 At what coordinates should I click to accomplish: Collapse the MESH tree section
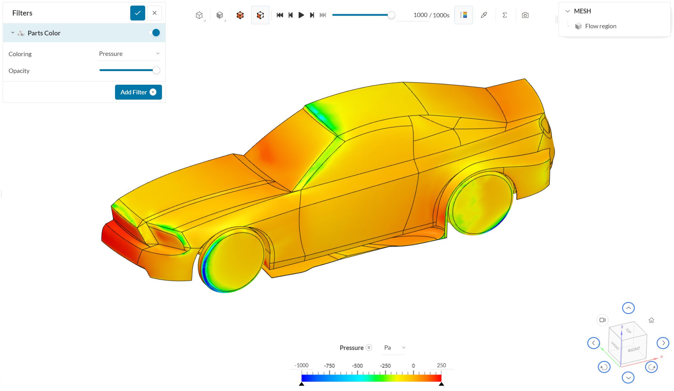(568, 11)
